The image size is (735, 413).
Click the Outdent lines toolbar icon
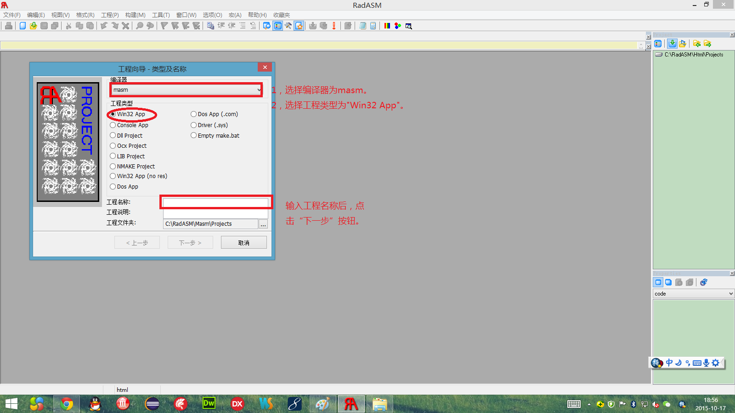(232, 26)
